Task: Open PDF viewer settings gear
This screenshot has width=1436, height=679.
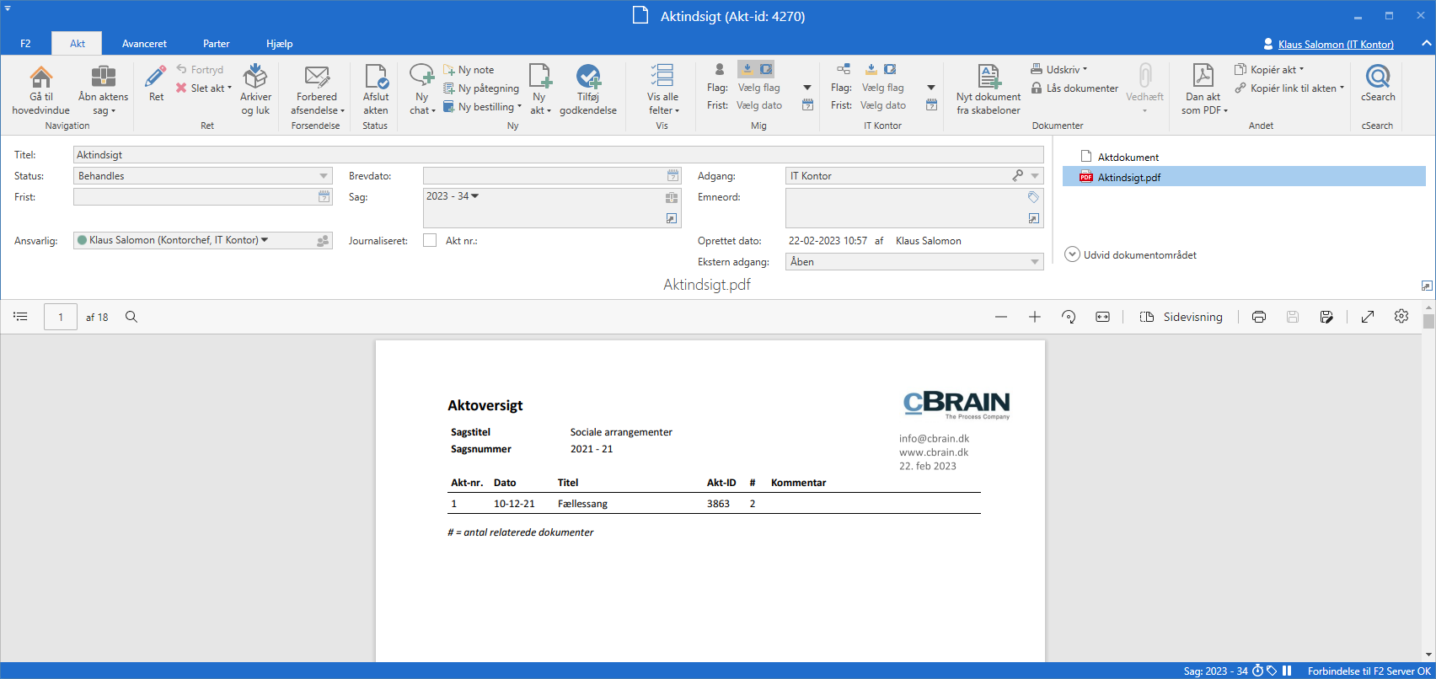Action: (1401, 316)
